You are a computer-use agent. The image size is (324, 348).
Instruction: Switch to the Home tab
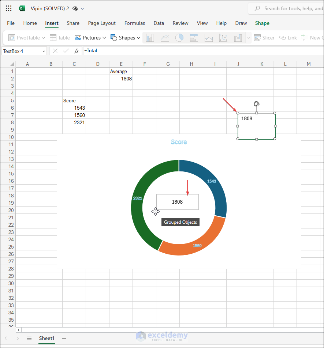click(x=30, y=23)
